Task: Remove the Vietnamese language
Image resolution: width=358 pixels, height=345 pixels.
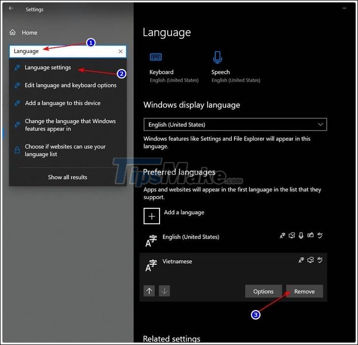Action: point(305,291)
